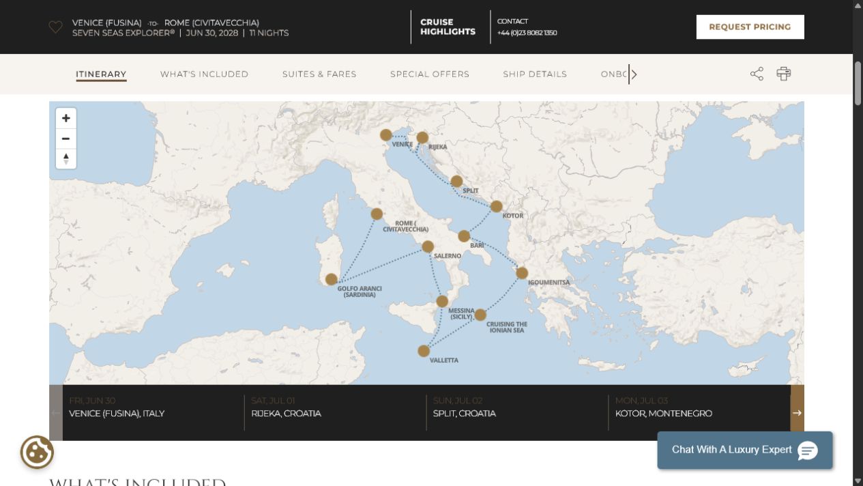Image resolution: width=863 pixels, height=486 pixels.
Task: Select the Venice map marker
Action: click(x=386, y=135)
